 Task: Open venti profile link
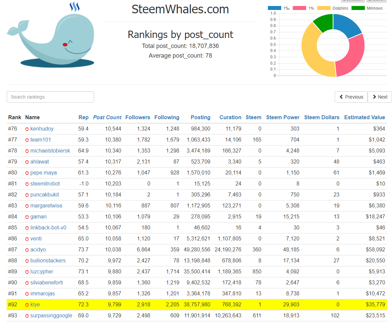[36, 239]
